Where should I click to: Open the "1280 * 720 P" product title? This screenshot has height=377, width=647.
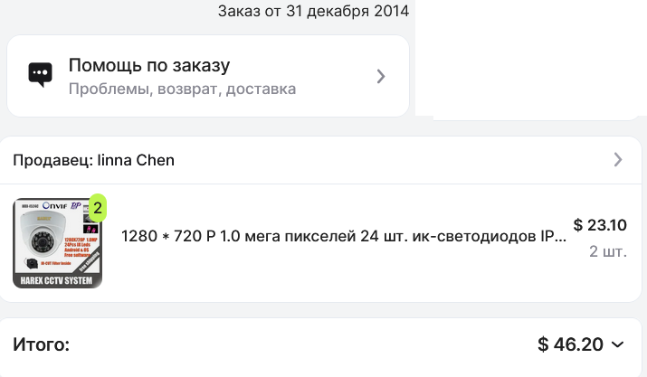(x=344, y=236)
